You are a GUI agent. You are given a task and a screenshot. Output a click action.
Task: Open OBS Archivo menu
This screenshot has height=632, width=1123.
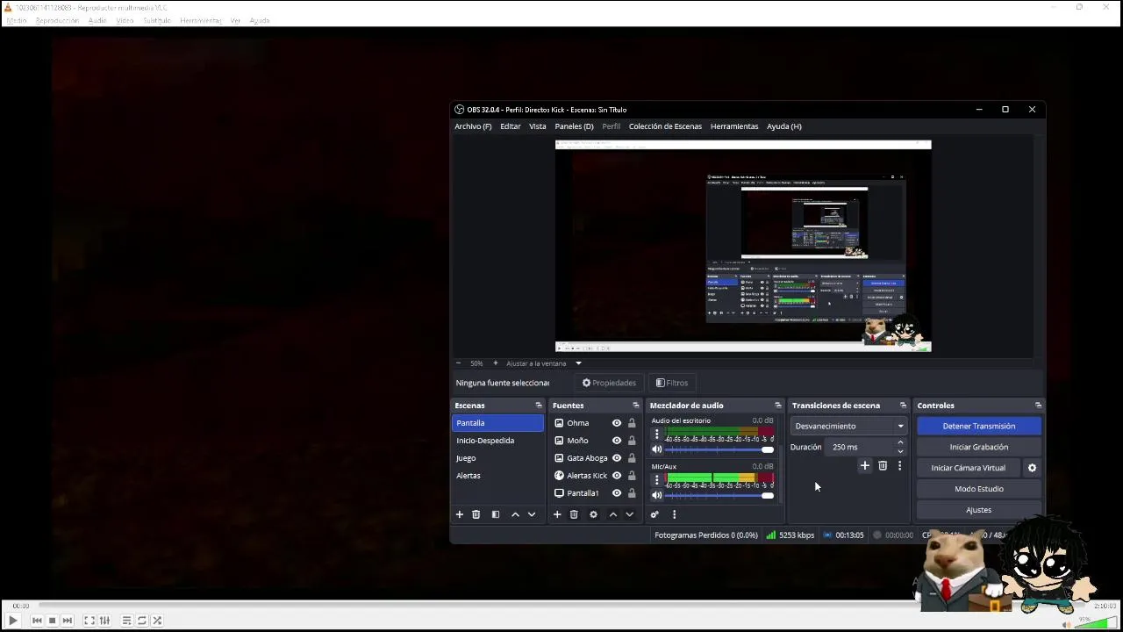473,126
